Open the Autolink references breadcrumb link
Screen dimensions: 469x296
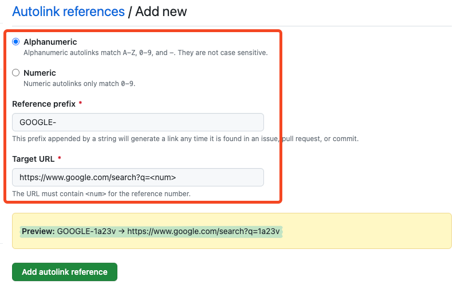[68, 11]
